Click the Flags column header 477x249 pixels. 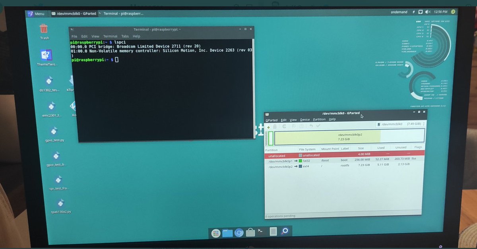418,147
